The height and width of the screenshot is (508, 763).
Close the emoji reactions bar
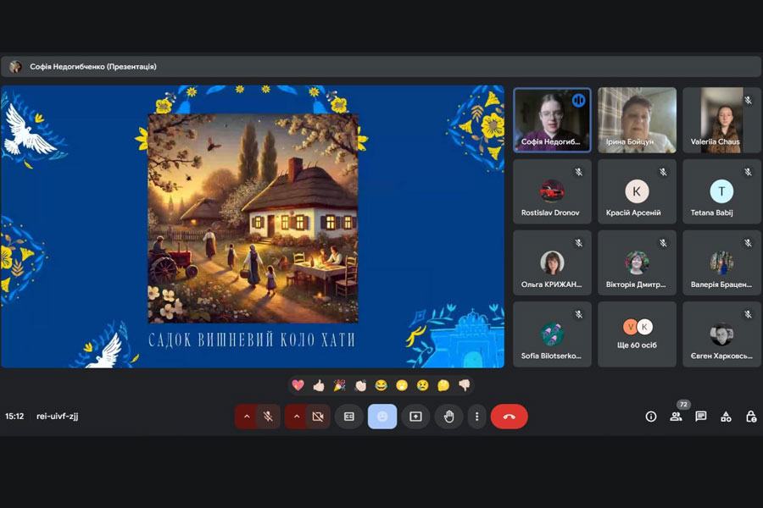point(382,417)
